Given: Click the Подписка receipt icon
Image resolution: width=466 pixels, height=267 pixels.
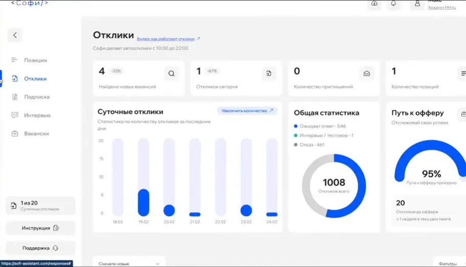Looking at the screenshot, I should 14,96.
